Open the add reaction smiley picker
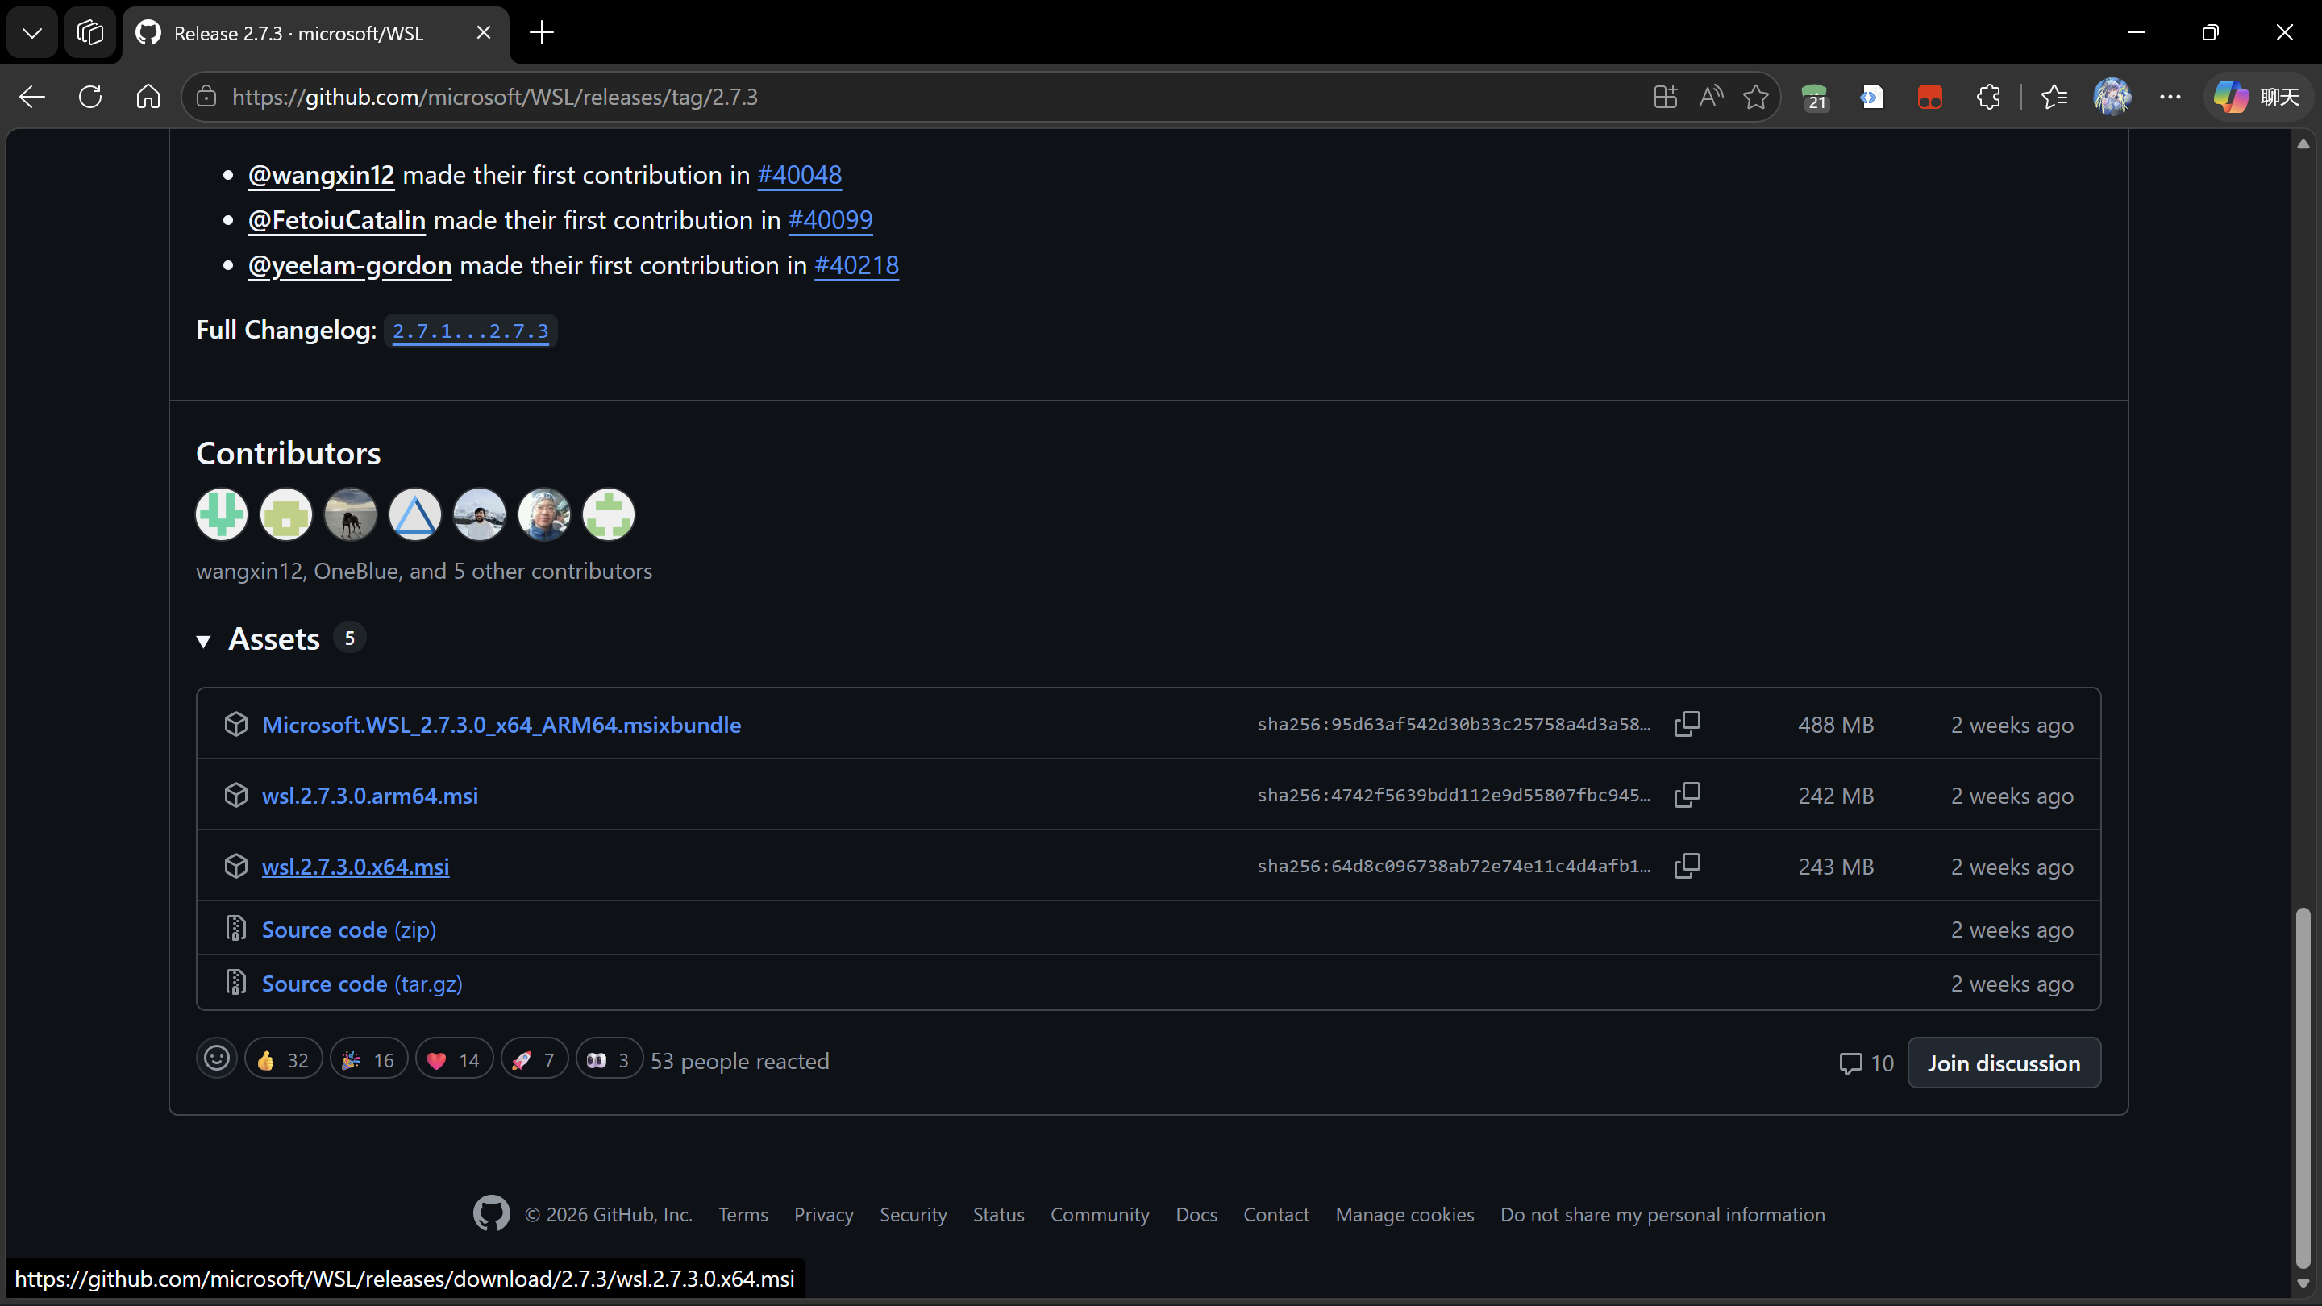2322x1306 pixels. (216, 1059)
